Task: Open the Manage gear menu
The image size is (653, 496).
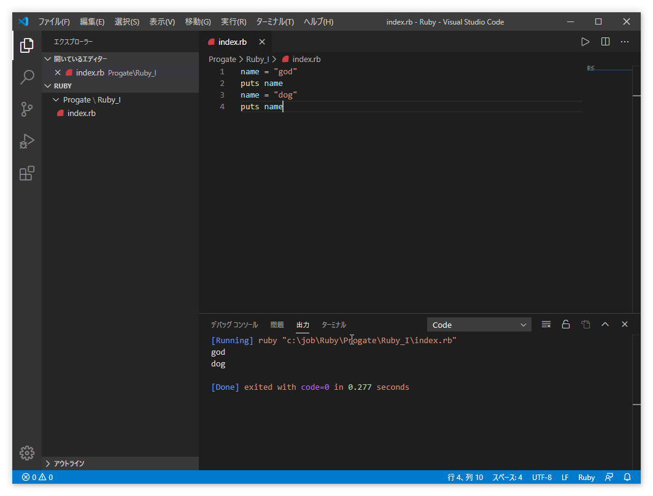Action: [26, 453]
